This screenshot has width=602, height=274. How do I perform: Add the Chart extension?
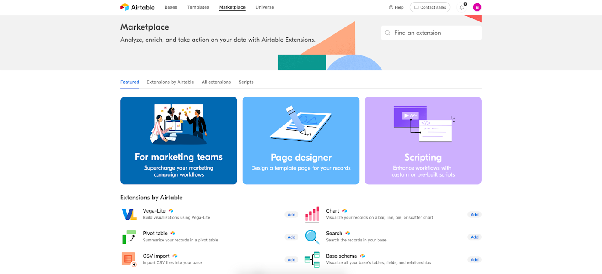coord(474,215)
